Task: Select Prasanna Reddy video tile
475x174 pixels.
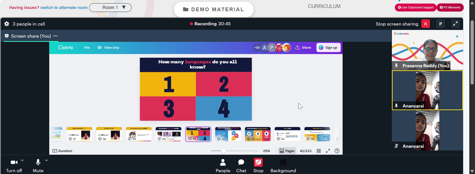Action: point(427,50)
